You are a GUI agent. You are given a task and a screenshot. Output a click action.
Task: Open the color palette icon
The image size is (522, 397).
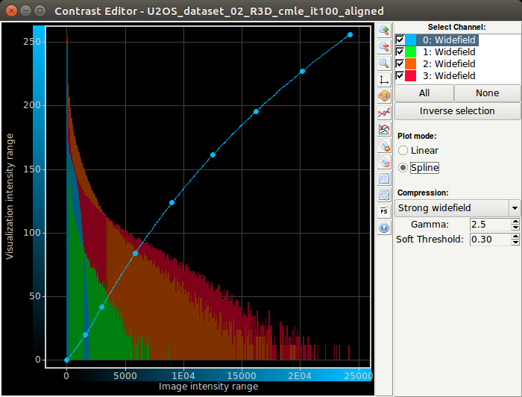[x=384, y=96]
